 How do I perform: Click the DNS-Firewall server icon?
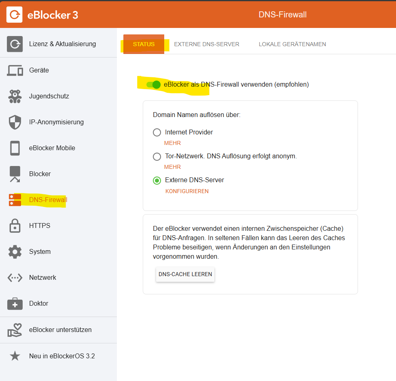(15, 200)
